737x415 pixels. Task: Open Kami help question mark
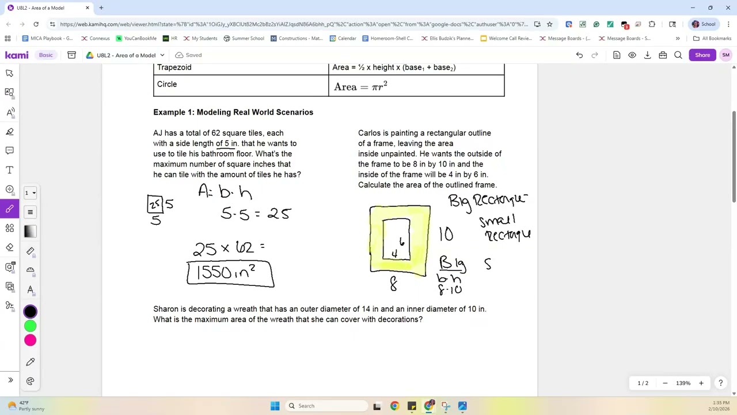tap(720, 383)
